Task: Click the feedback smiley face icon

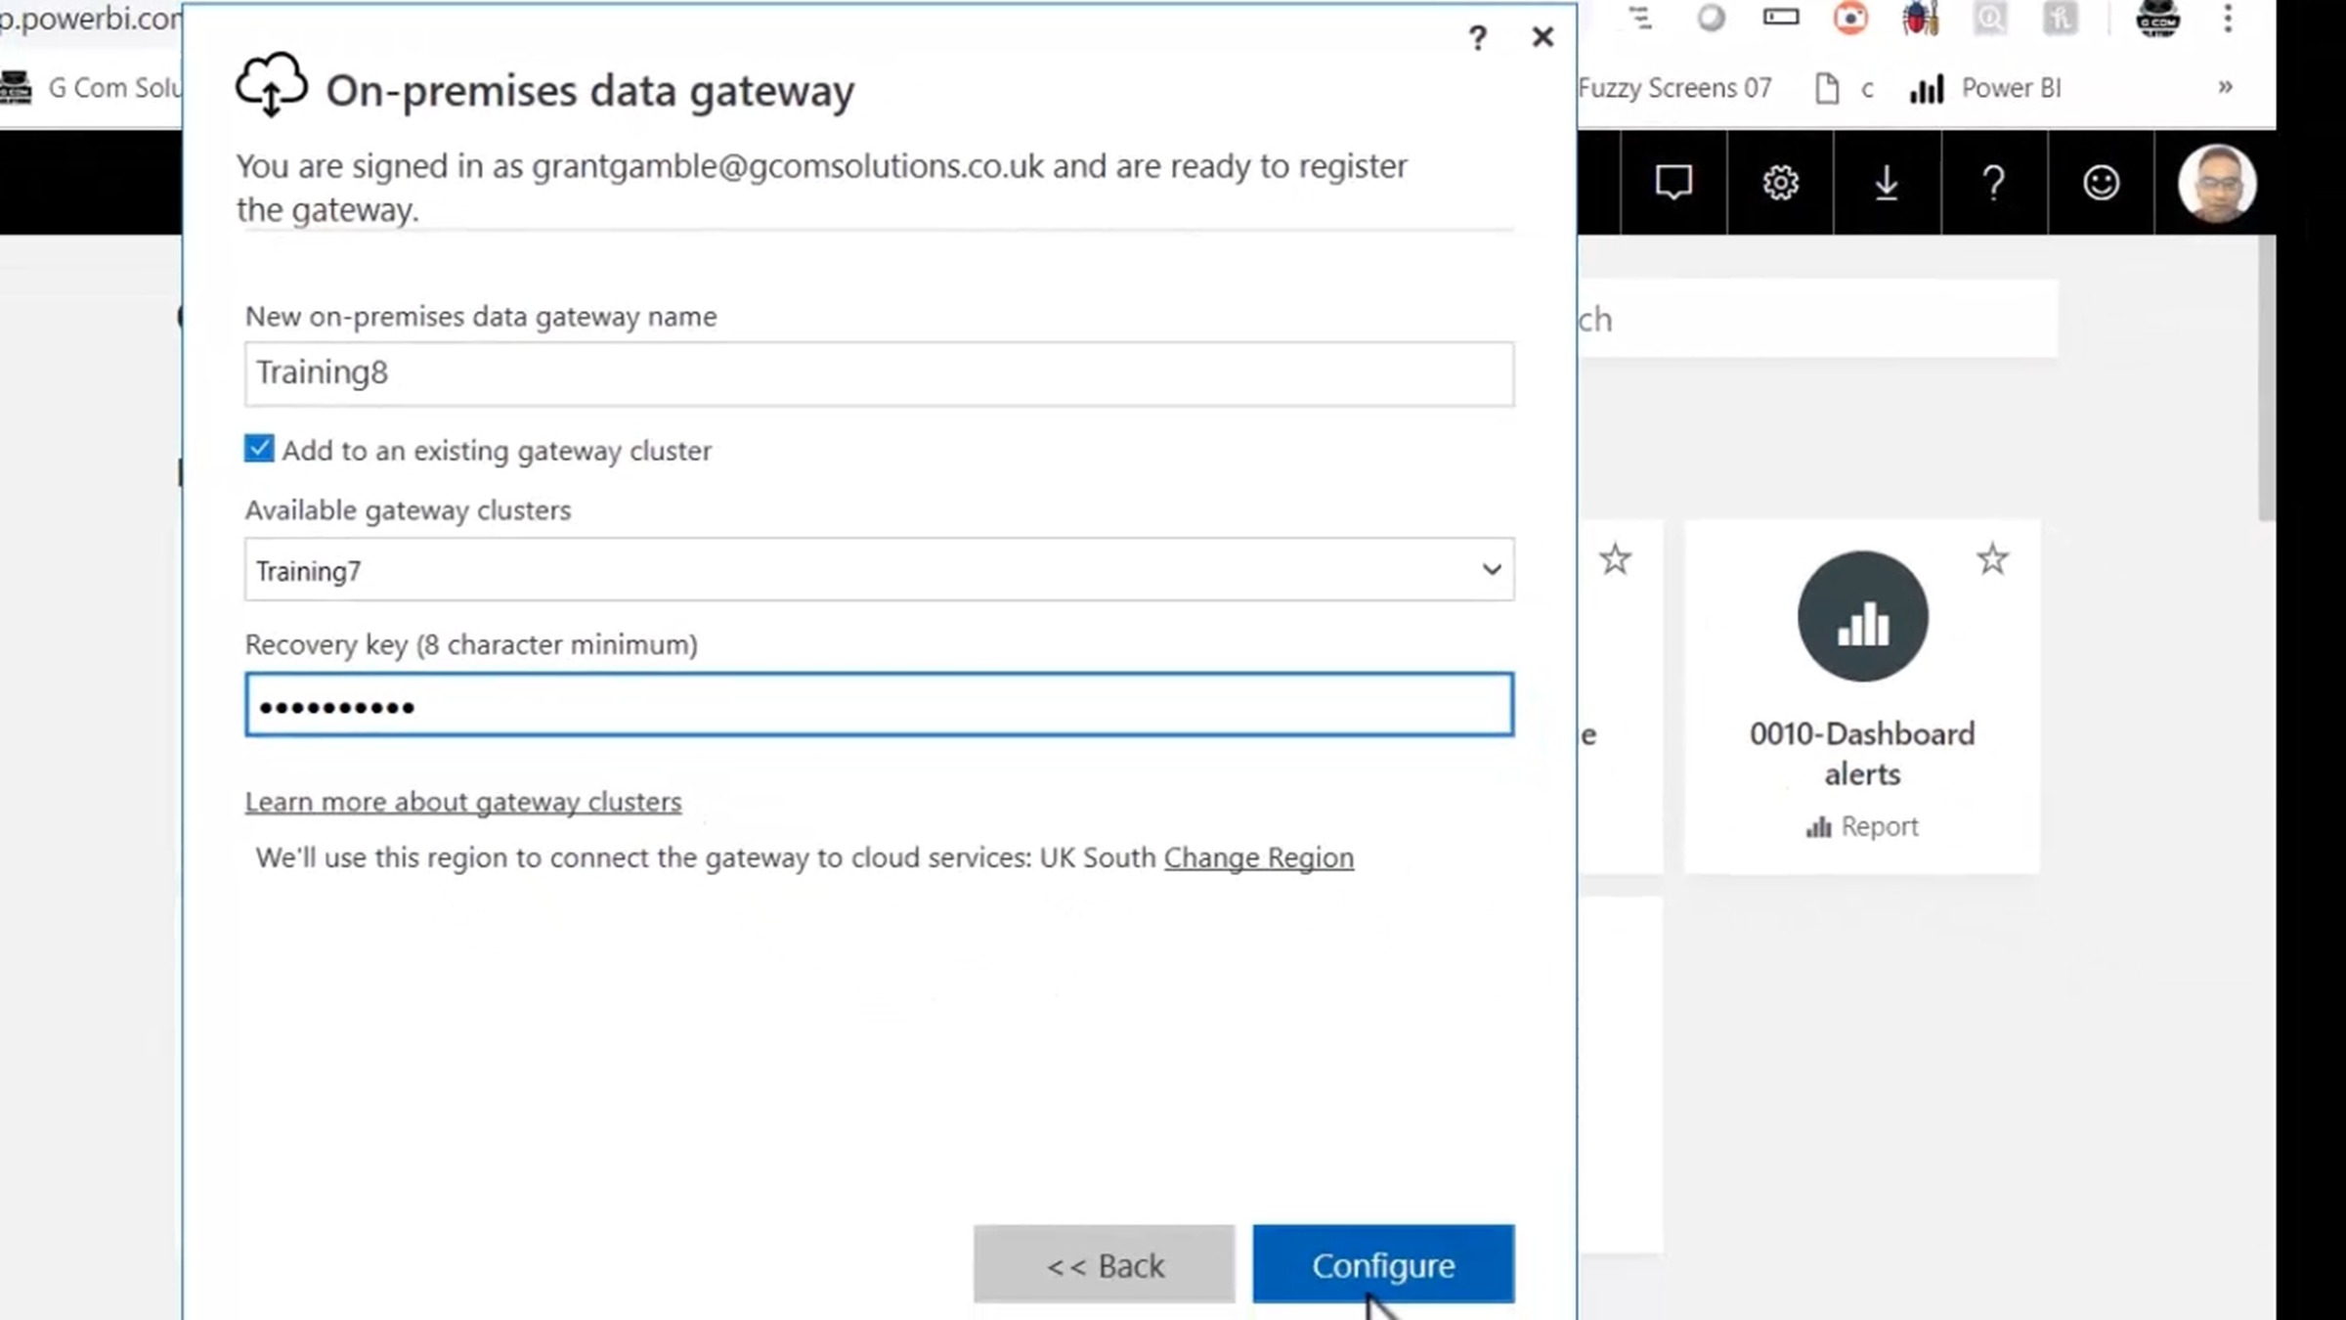Action: [x=2101, y=183]
